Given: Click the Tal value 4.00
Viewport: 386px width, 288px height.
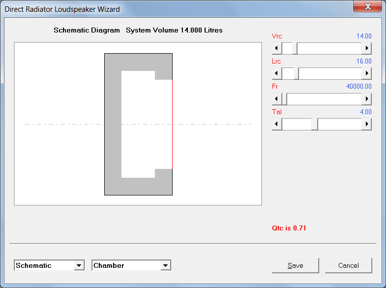Looking at the screenshot, I should click(366, 112).
